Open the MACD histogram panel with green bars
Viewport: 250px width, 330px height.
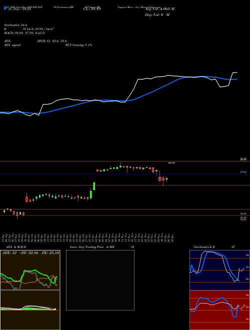[x=30, y=310]
